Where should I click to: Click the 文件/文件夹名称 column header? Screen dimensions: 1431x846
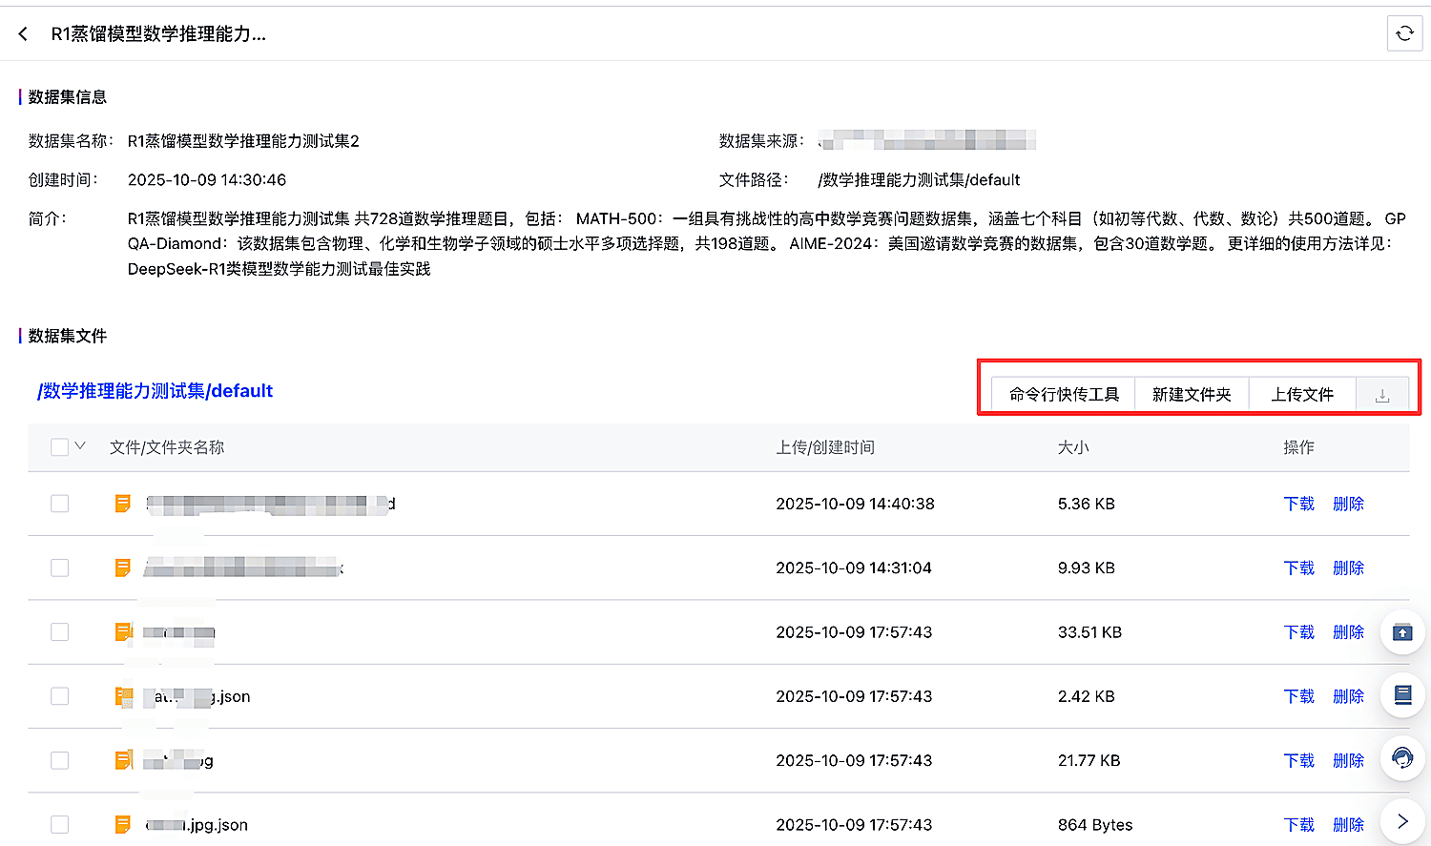click(x=167, y=447)
